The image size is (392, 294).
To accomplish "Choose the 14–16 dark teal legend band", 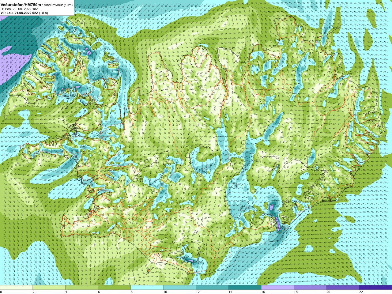I will (x=245, y=288).
